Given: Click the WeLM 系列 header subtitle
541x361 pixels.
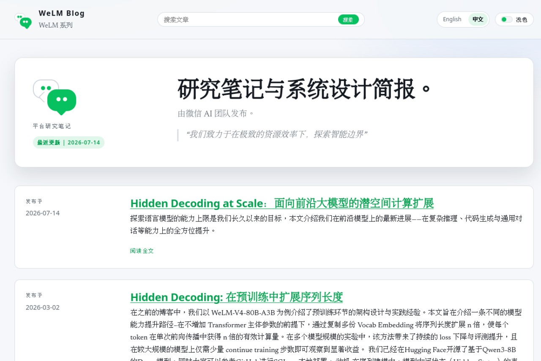Looking at the screenshot, I should coord(56,25).
